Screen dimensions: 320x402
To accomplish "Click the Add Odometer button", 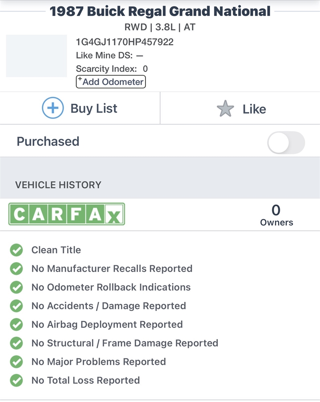I will point(111,82).
